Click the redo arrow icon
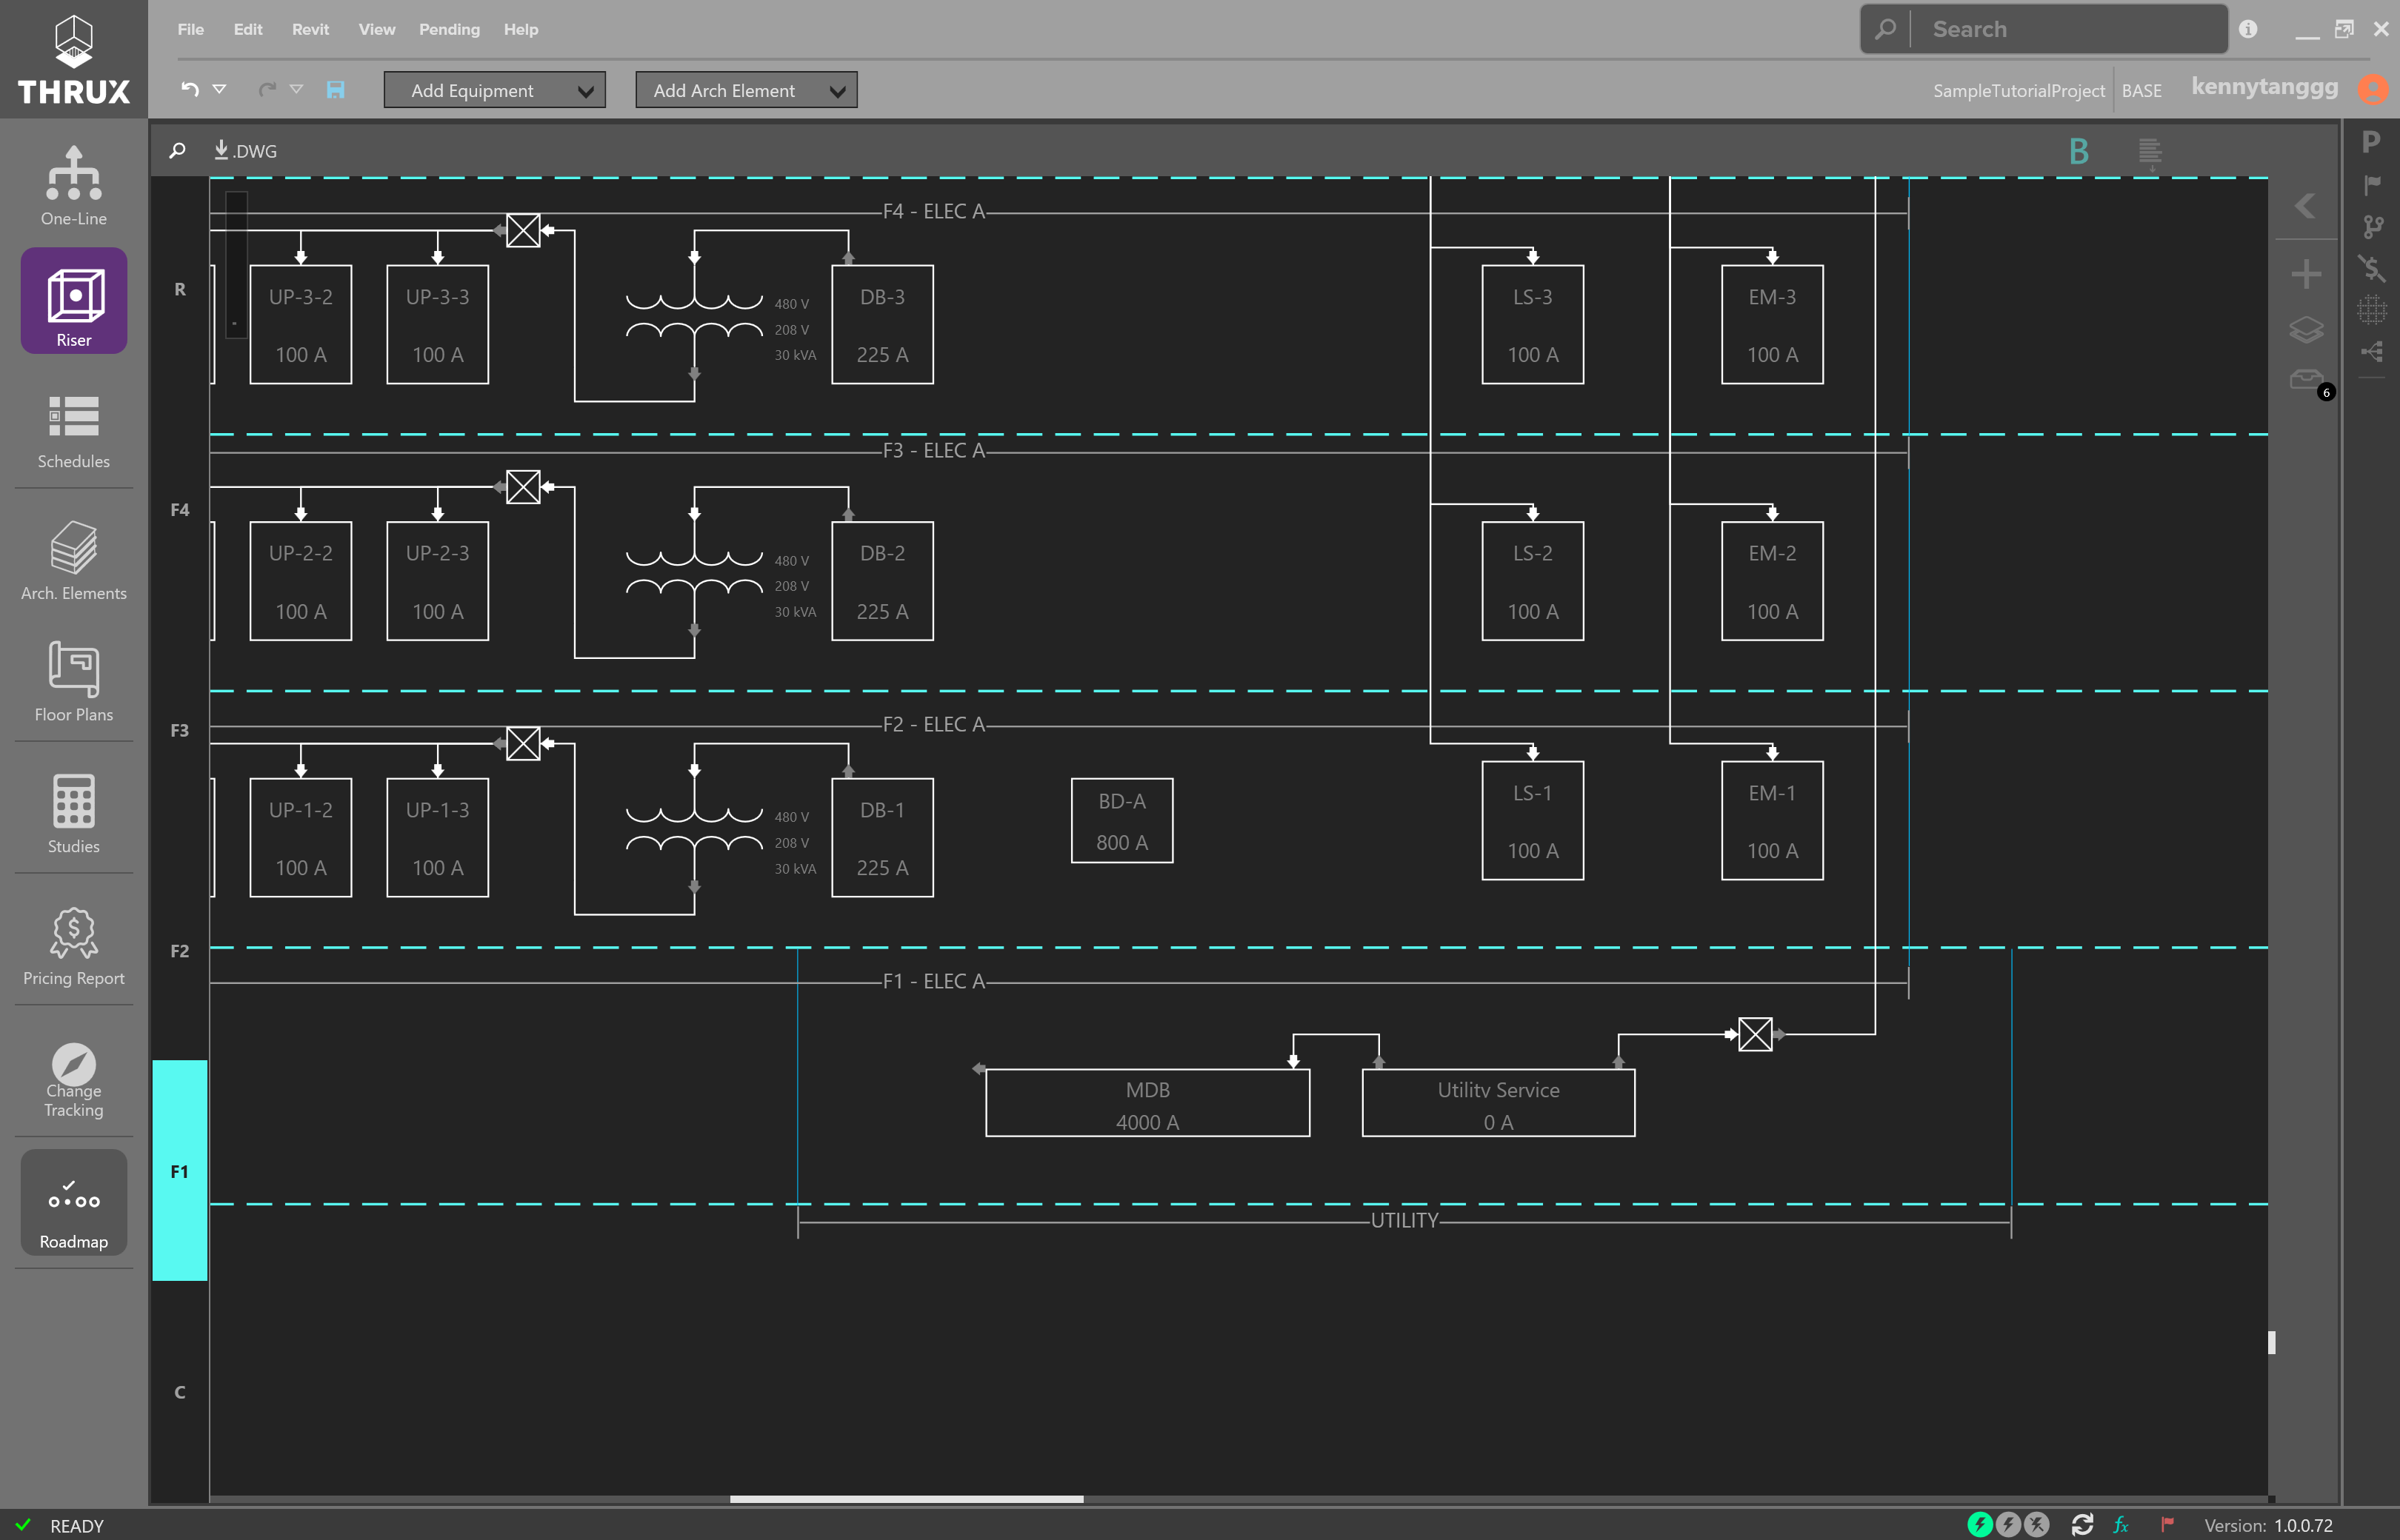This screenshot has height=1540, width=2400. click(x=266, y=90)
